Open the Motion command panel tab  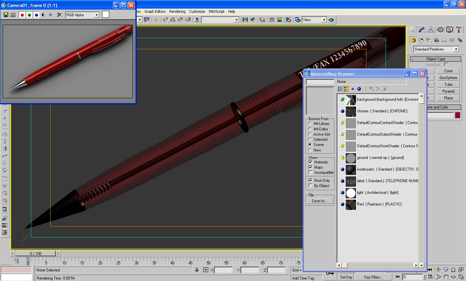coord(440,30)
